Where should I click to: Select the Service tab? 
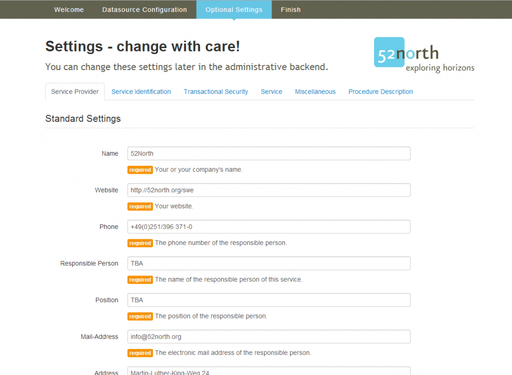[271, 92]
